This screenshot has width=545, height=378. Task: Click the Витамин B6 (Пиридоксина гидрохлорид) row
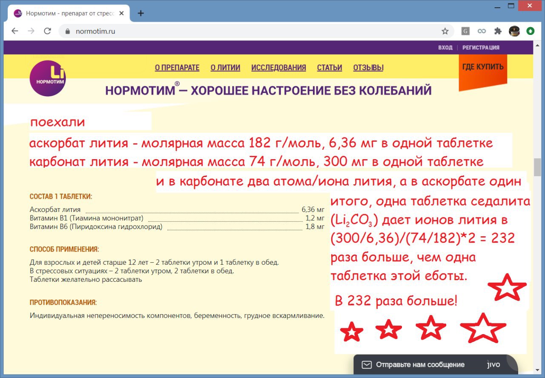177,226
